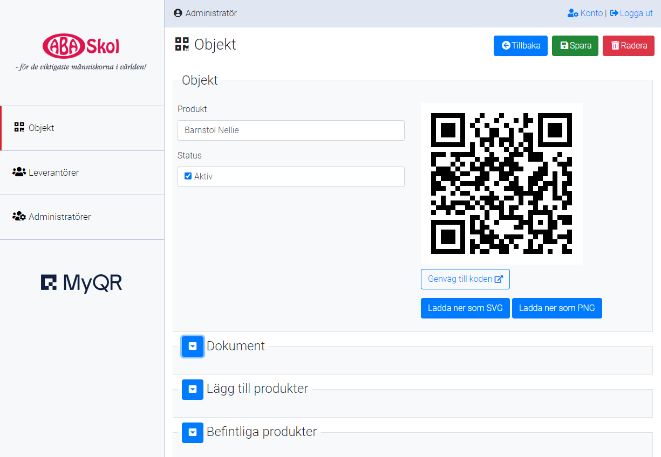Click the Produkt label
The height and width of the screenshot is (457, 661).
(192, 109)
